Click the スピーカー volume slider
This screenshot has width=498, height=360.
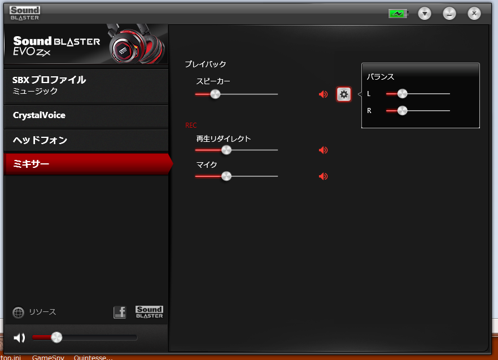[x=236, y=94]
